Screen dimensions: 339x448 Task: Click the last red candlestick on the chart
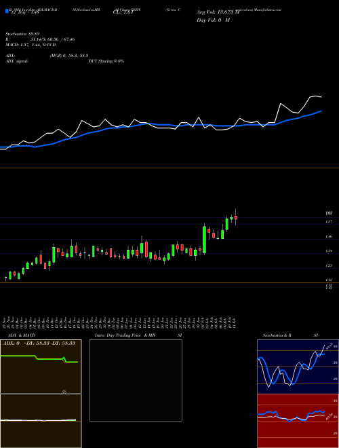click(x=236, y=218)
